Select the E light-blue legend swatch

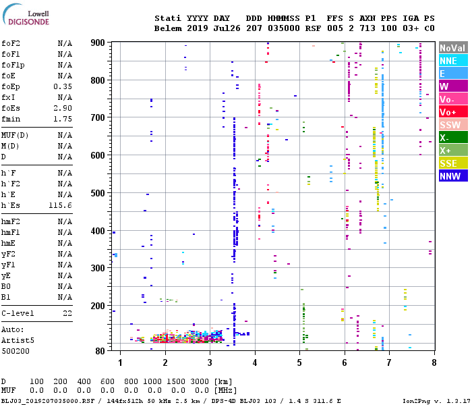click(x=453, y=73)
